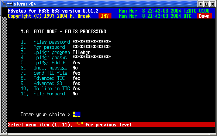Click the TZUTC 0100 local time text
This screenshot has height=136, width=217.
pos(164,11)
